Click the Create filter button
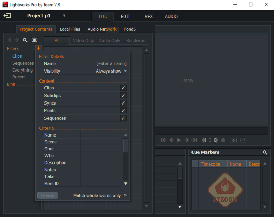 pyautogui.click(x=47, y=195)
